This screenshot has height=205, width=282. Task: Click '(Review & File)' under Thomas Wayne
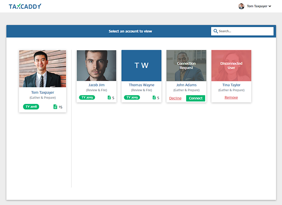[142, 90]
